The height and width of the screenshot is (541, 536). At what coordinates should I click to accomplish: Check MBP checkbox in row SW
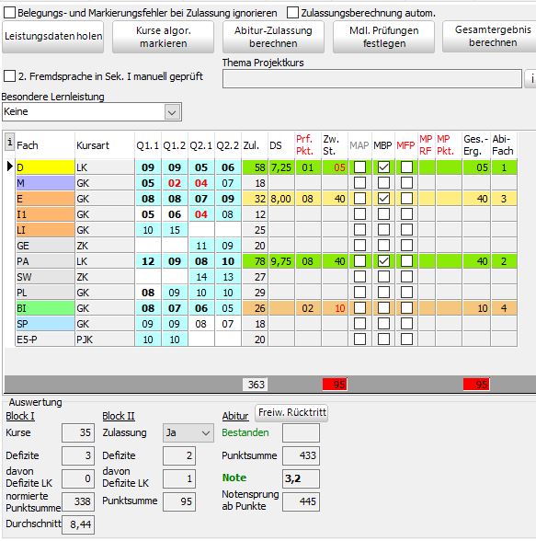(383, 277)
